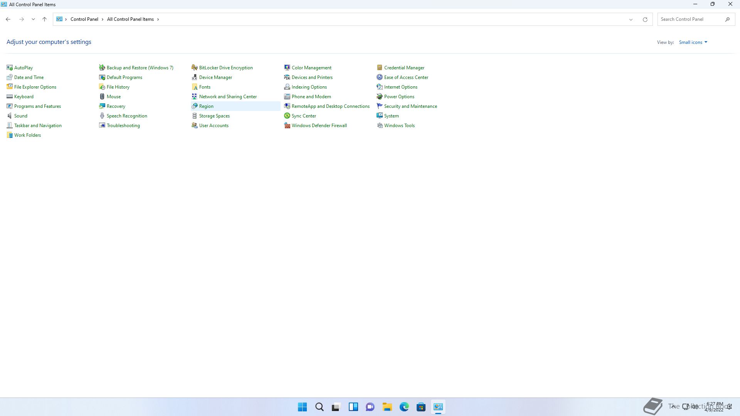Open the Network and Sharing Center link

pyautogui.click(x=228, y=97)
